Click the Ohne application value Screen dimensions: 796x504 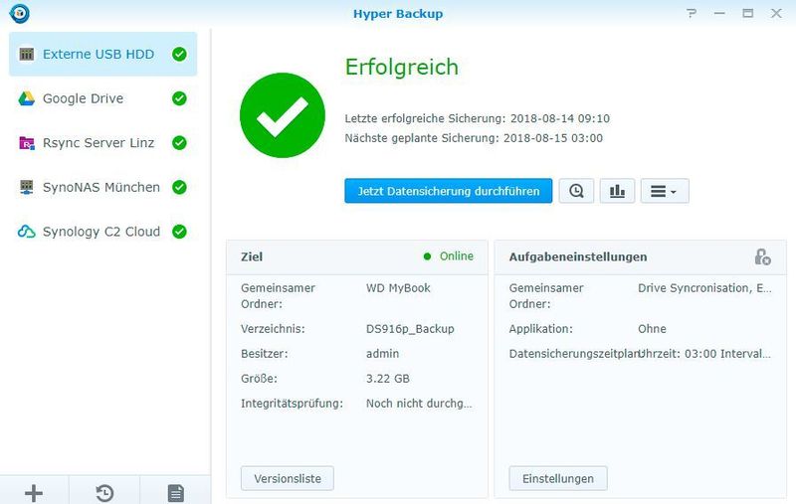652,329
